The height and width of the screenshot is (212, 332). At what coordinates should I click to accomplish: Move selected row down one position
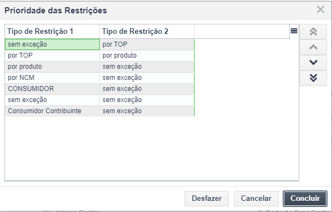(x=313, y=63)
